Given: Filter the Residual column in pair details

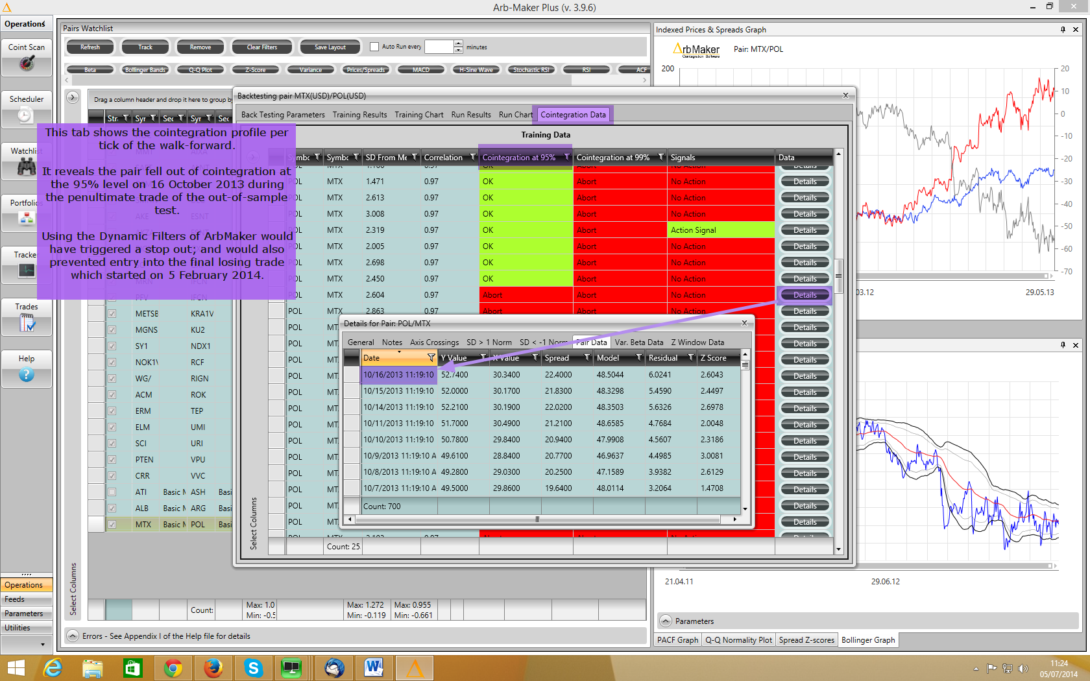Looking at the screenshot, I should click(691, 358).
